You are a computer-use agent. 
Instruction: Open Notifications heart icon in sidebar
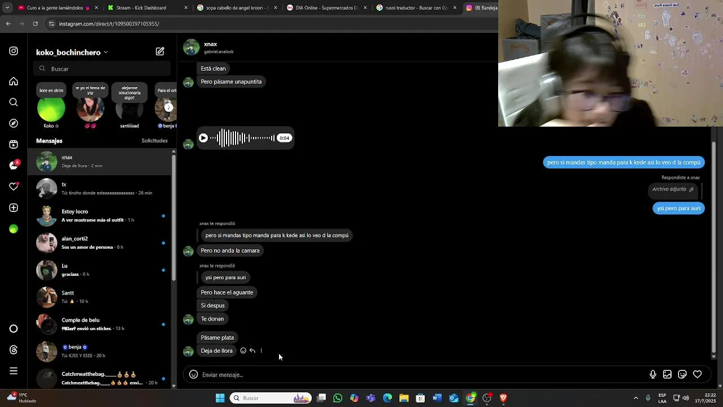[14, 187]
